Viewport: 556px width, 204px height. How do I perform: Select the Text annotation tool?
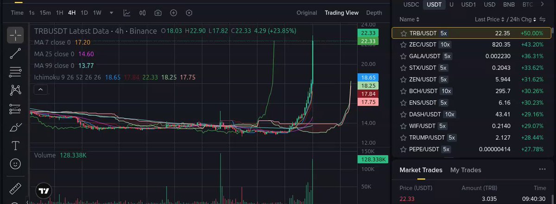click(x=15, y=146)
